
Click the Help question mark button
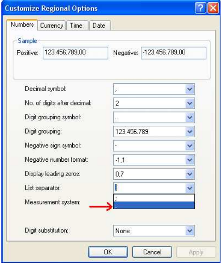pyautogui.click(x=200, y=8)
